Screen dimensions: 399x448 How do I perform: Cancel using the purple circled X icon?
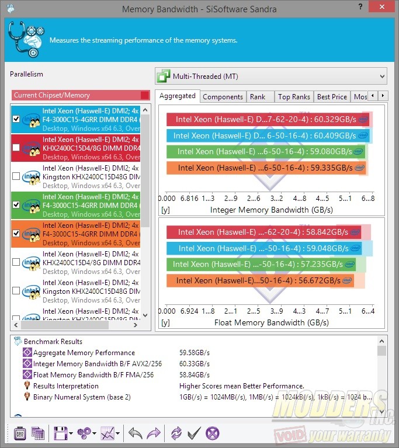[x=213, y=433]
